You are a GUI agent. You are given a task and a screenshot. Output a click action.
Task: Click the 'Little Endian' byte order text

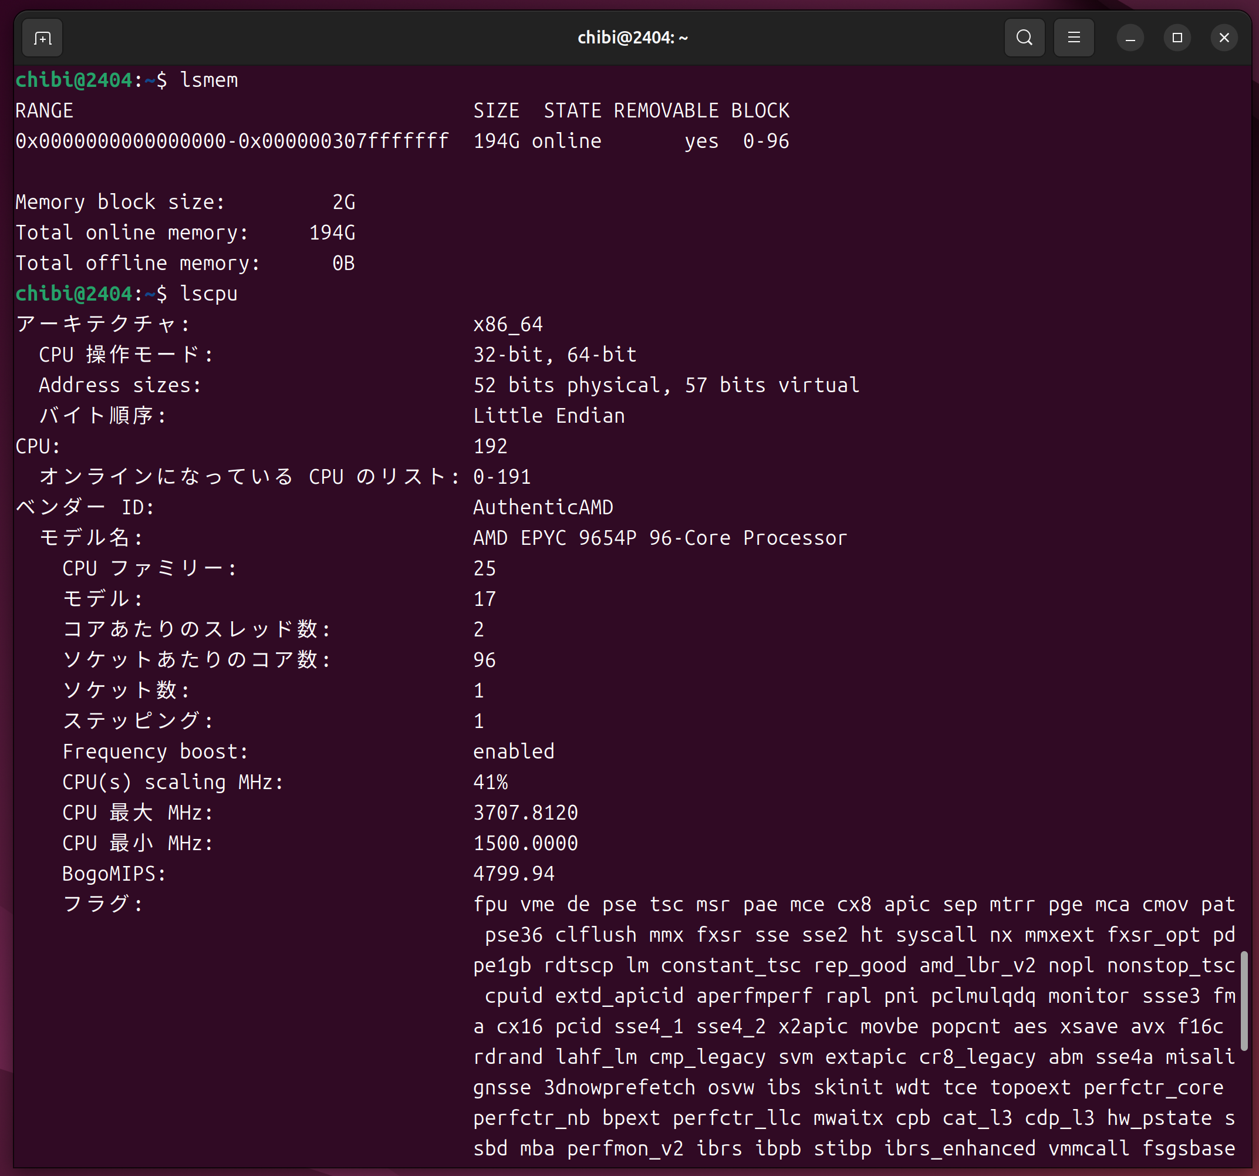(548, 416)
